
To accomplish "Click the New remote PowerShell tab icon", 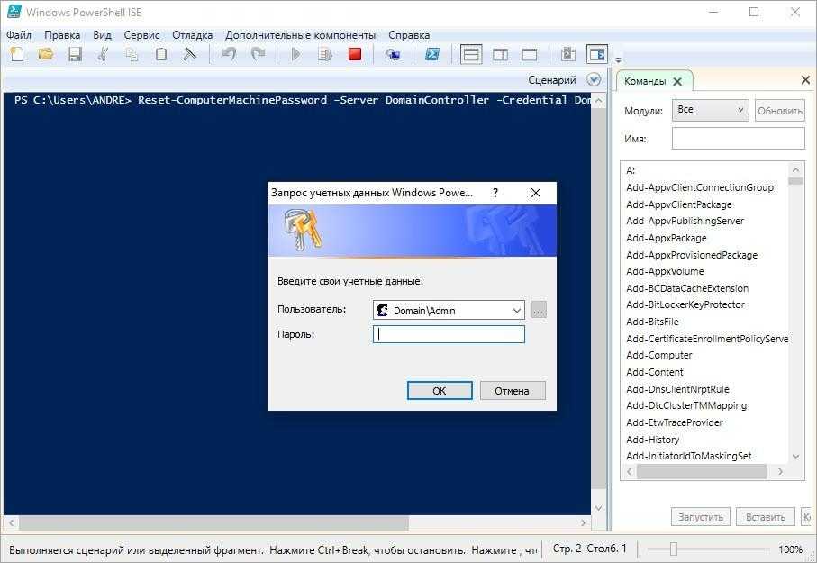I will coord(393,55).
